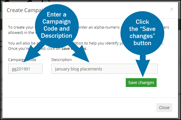Focus the Description text field
The height and width of the screenshot is (120, 181).
105,69
